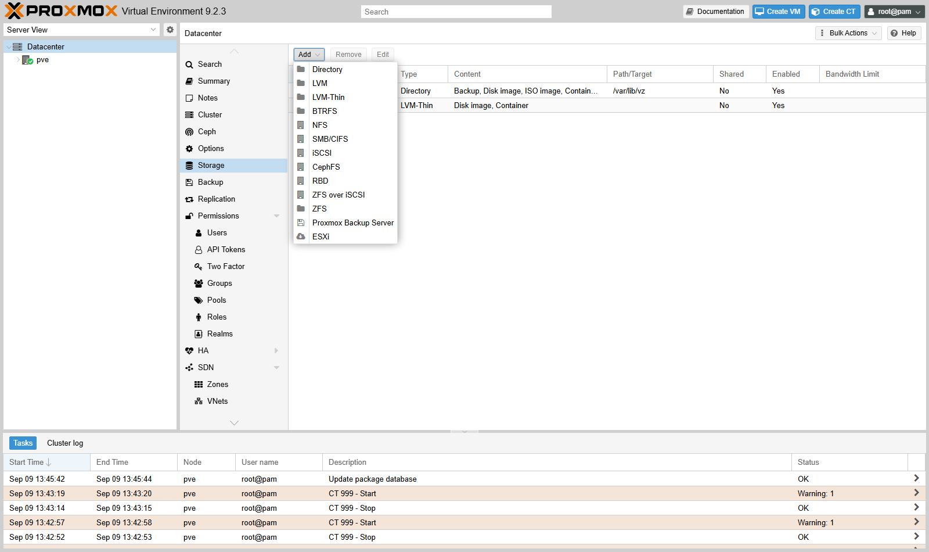Choose Directory from the Add menu

(x=345, y=69)
